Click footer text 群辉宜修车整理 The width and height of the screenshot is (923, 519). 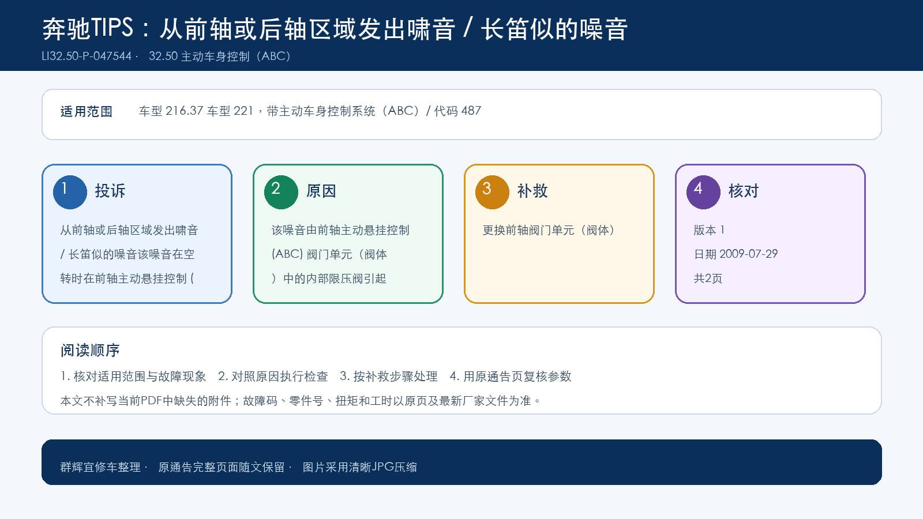click(x=100, y=467)
